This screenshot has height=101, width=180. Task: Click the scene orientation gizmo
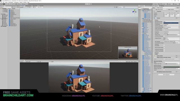(134, 11)
